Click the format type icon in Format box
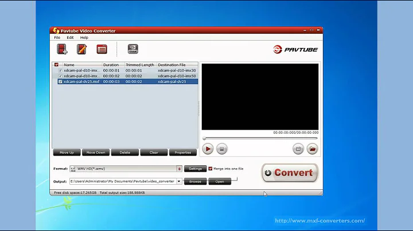 [73, 169]
